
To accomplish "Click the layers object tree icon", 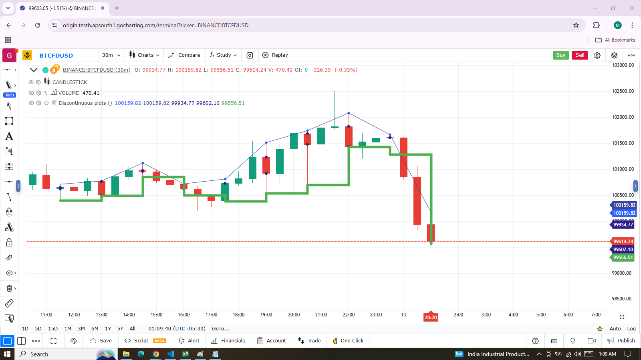I will point(614,55).
